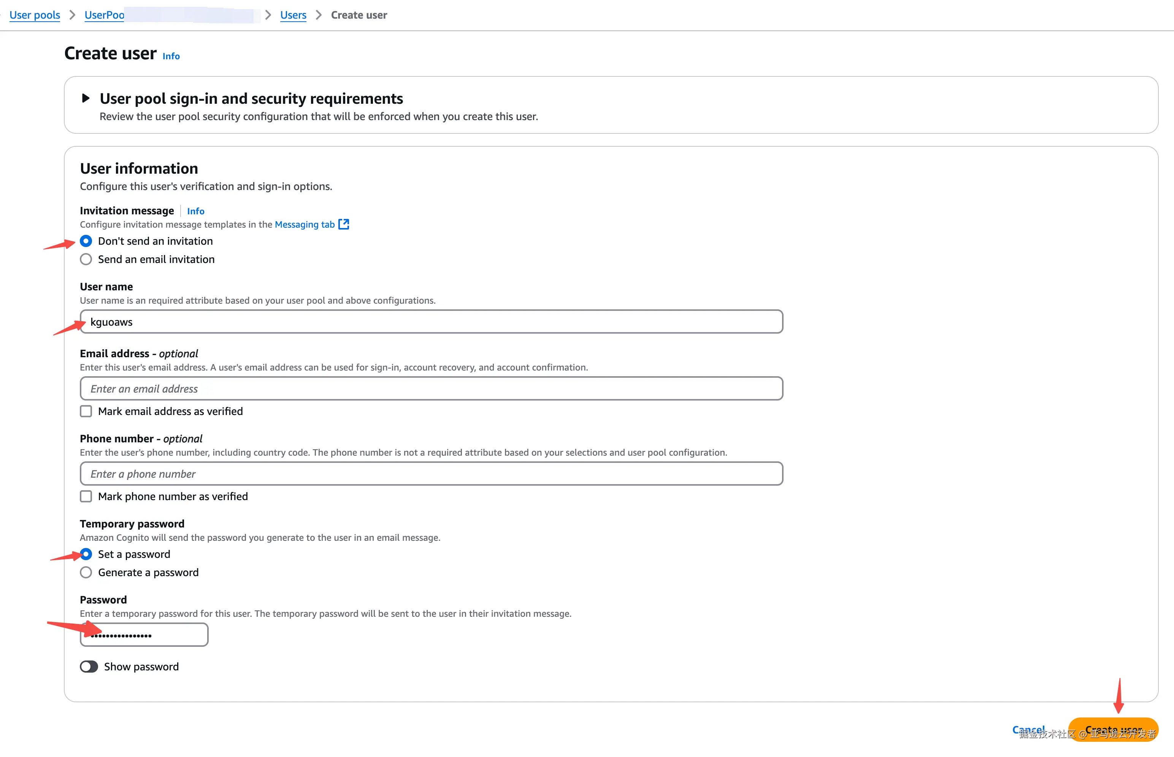1174x757 pixels.
Task: Select Set a password option
Action: click(x=86, y=554)
